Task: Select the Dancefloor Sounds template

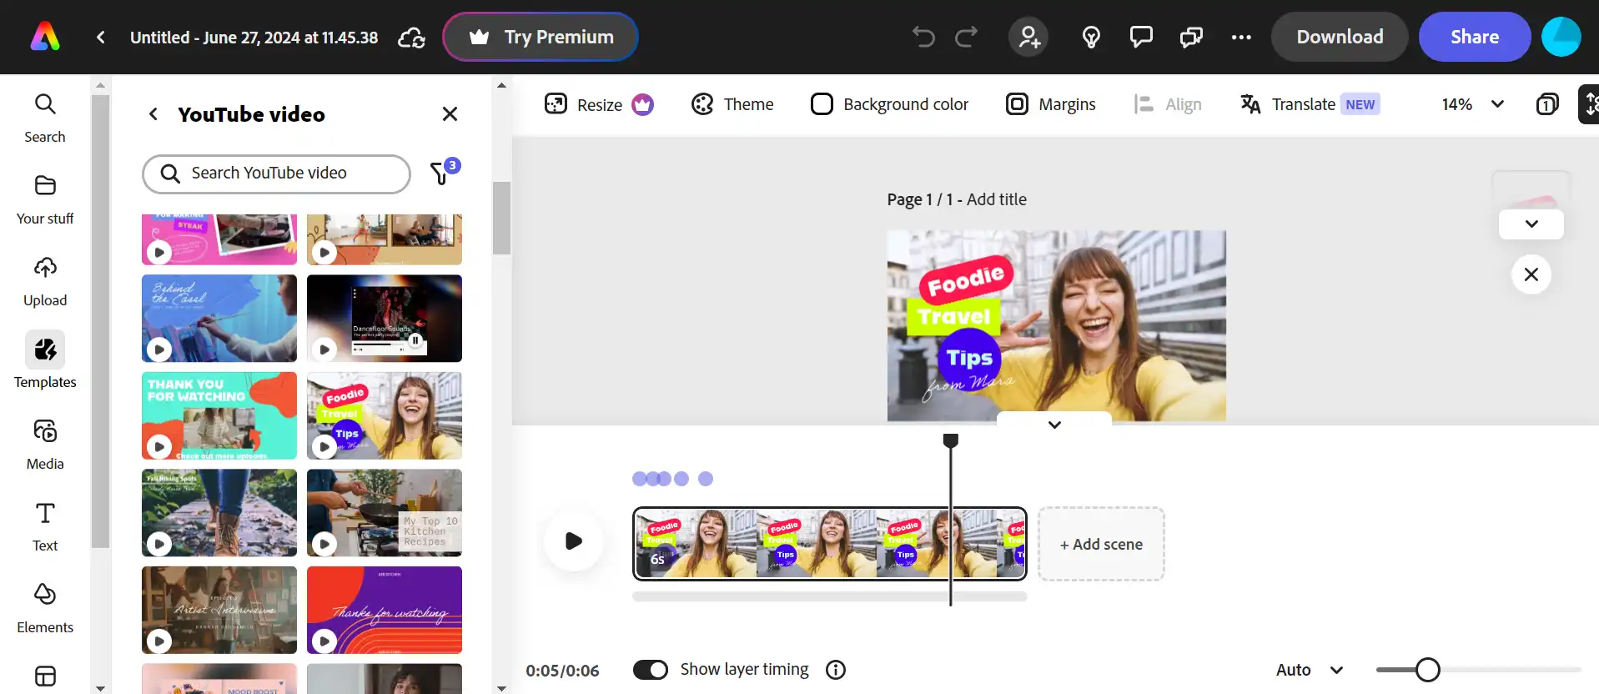Action: click(x=385, y=319)
